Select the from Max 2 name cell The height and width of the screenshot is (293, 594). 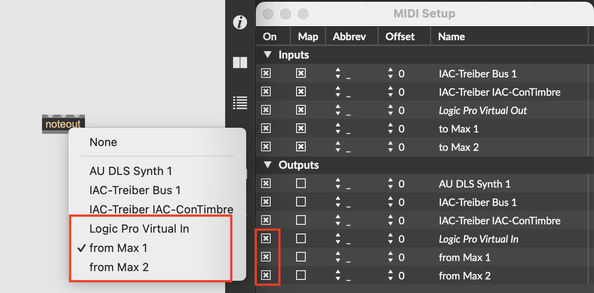464,276
